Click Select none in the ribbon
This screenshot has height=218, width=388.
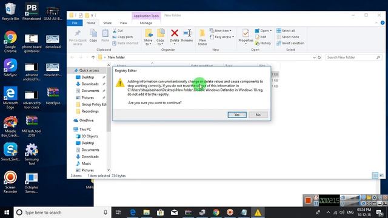288,37
